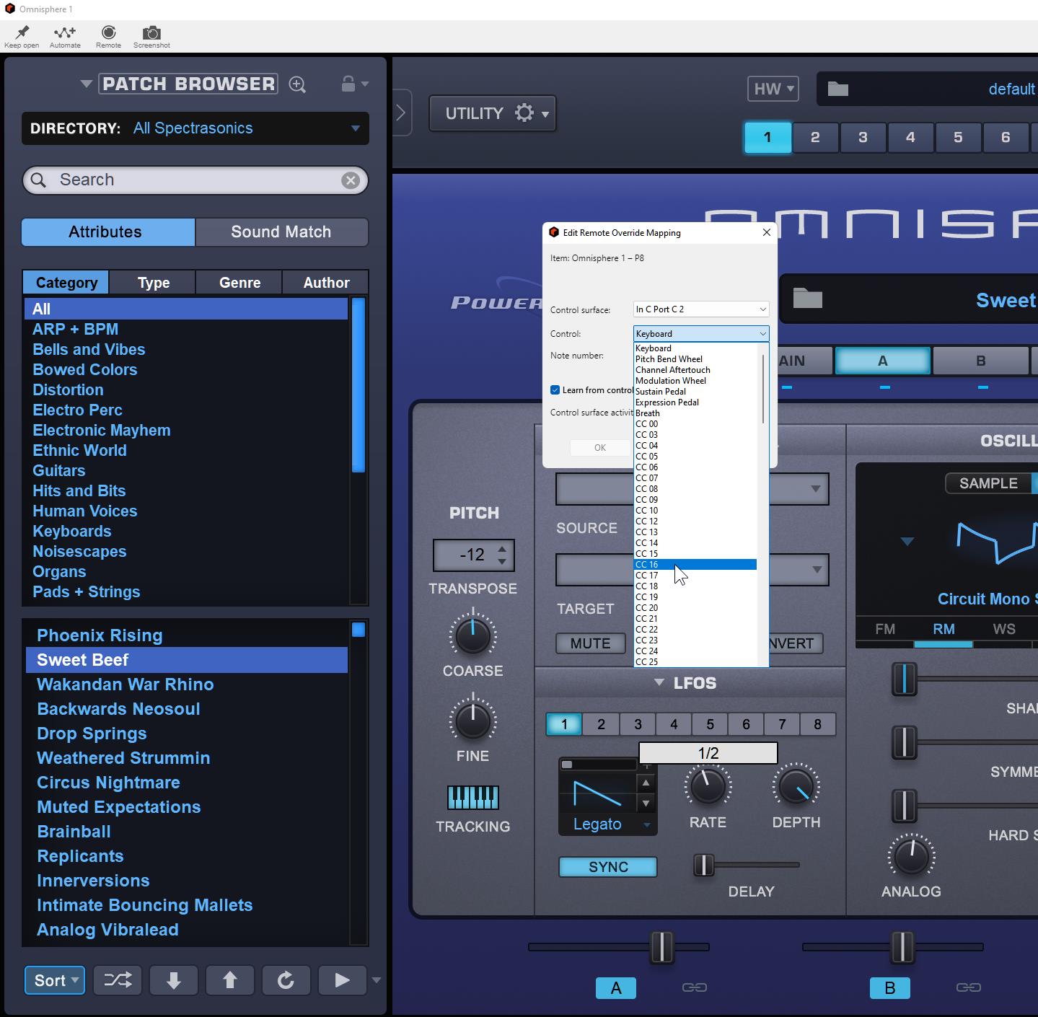The width and height of the screenshot is (1038, 1017).
Task: Go to previous patch with up arrow
Action: click(229, 980)
